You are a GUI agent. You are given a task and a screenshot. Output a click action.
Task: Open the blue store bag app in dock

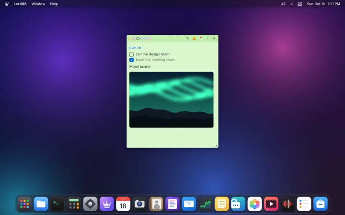tap(321, 204)
